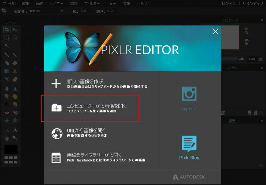Choose コンピューターから画像を開く option
266x185 pixels.
pyautogui.click(x=89, y=108)
